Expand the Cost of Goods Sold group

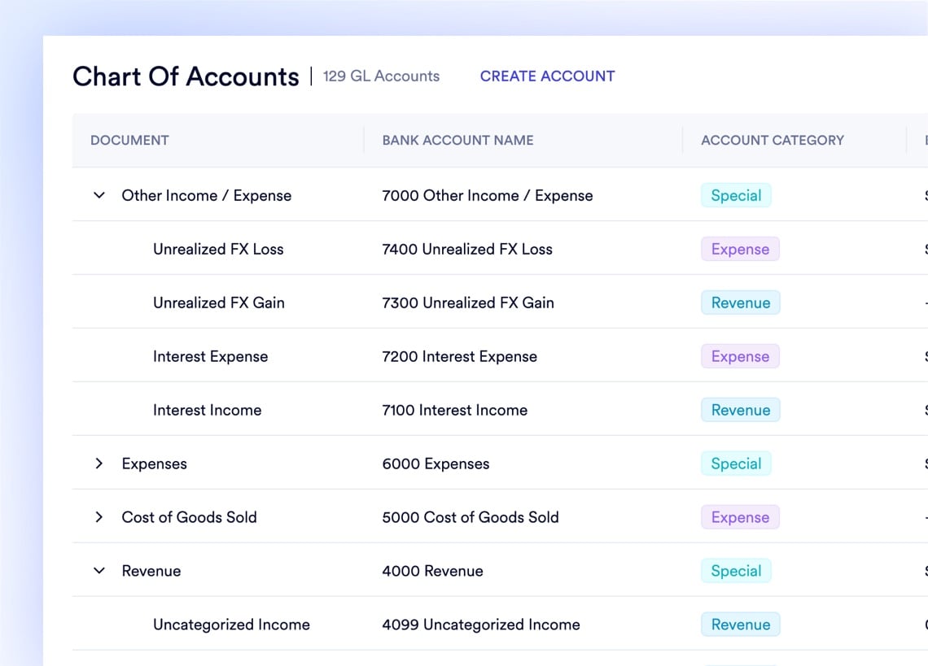(99, 517)
